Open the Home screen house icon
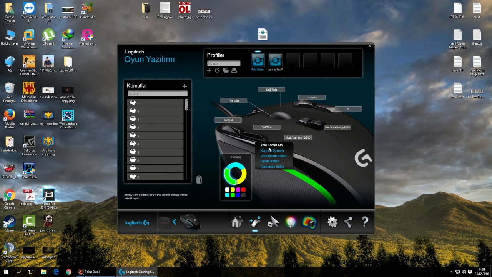The image size is (492, 277). click(x=237, y=222)
